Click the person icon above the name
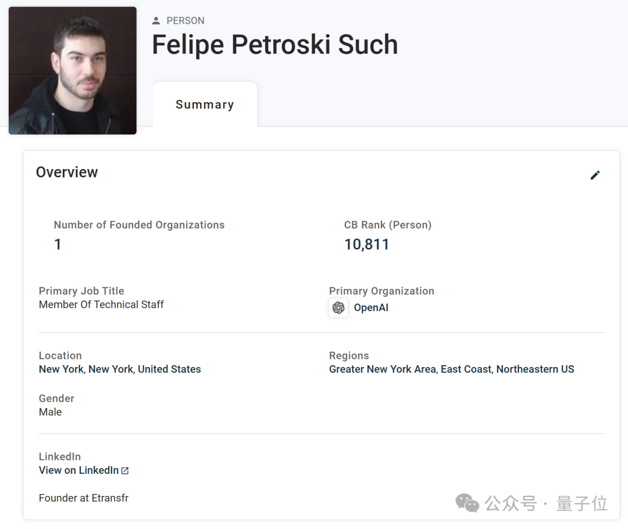This screenshot has height=529, width=628. tap(156, 21)
